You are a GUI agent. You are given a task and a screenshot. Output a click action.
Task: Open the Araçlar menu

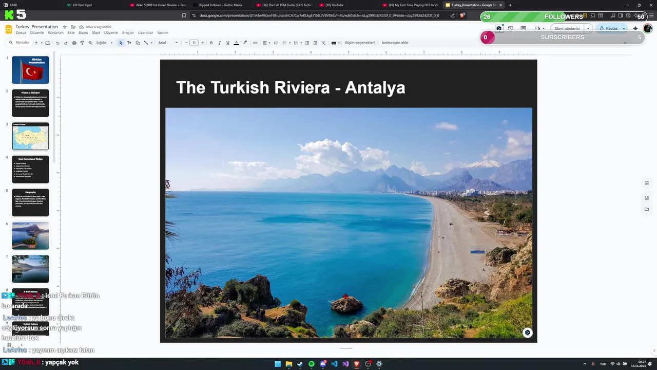click(128, 32)
